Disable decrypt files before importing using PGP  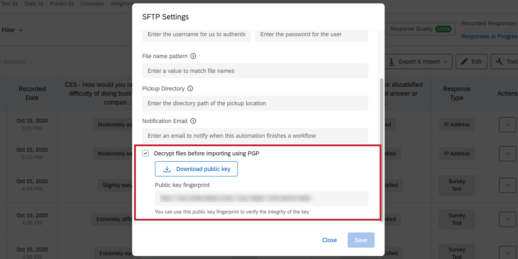coord(146,153)
